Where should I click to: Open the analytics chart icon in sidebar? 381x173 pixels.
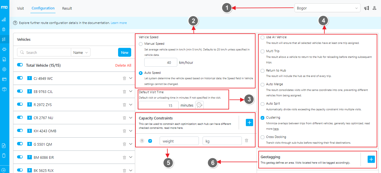[x=4, y=20]
